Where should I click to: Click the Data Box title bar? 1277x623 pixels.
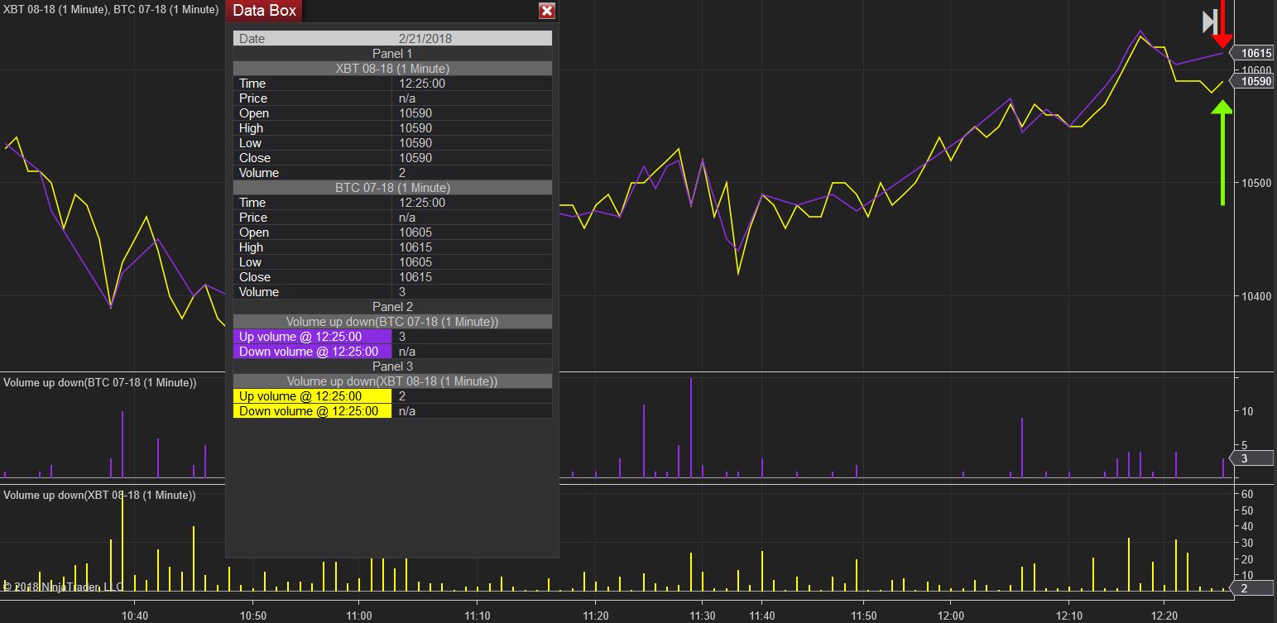click(392, 11)
